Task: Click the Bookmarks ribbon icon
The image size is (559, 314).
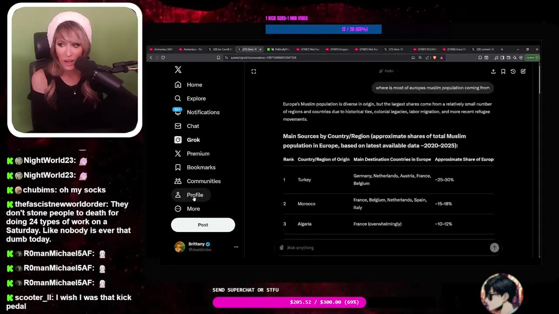Action: point(178,167)
